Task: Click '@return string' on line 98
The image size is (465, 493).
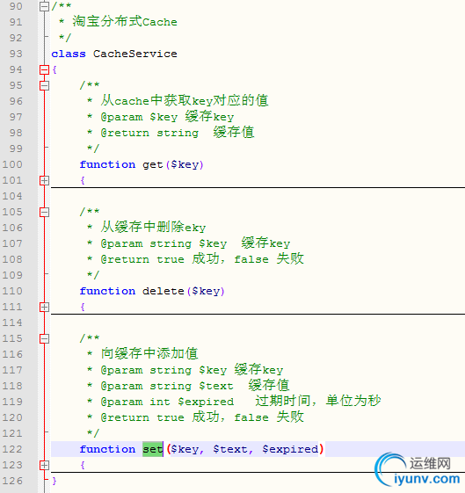Action: [x=149, y=133]
